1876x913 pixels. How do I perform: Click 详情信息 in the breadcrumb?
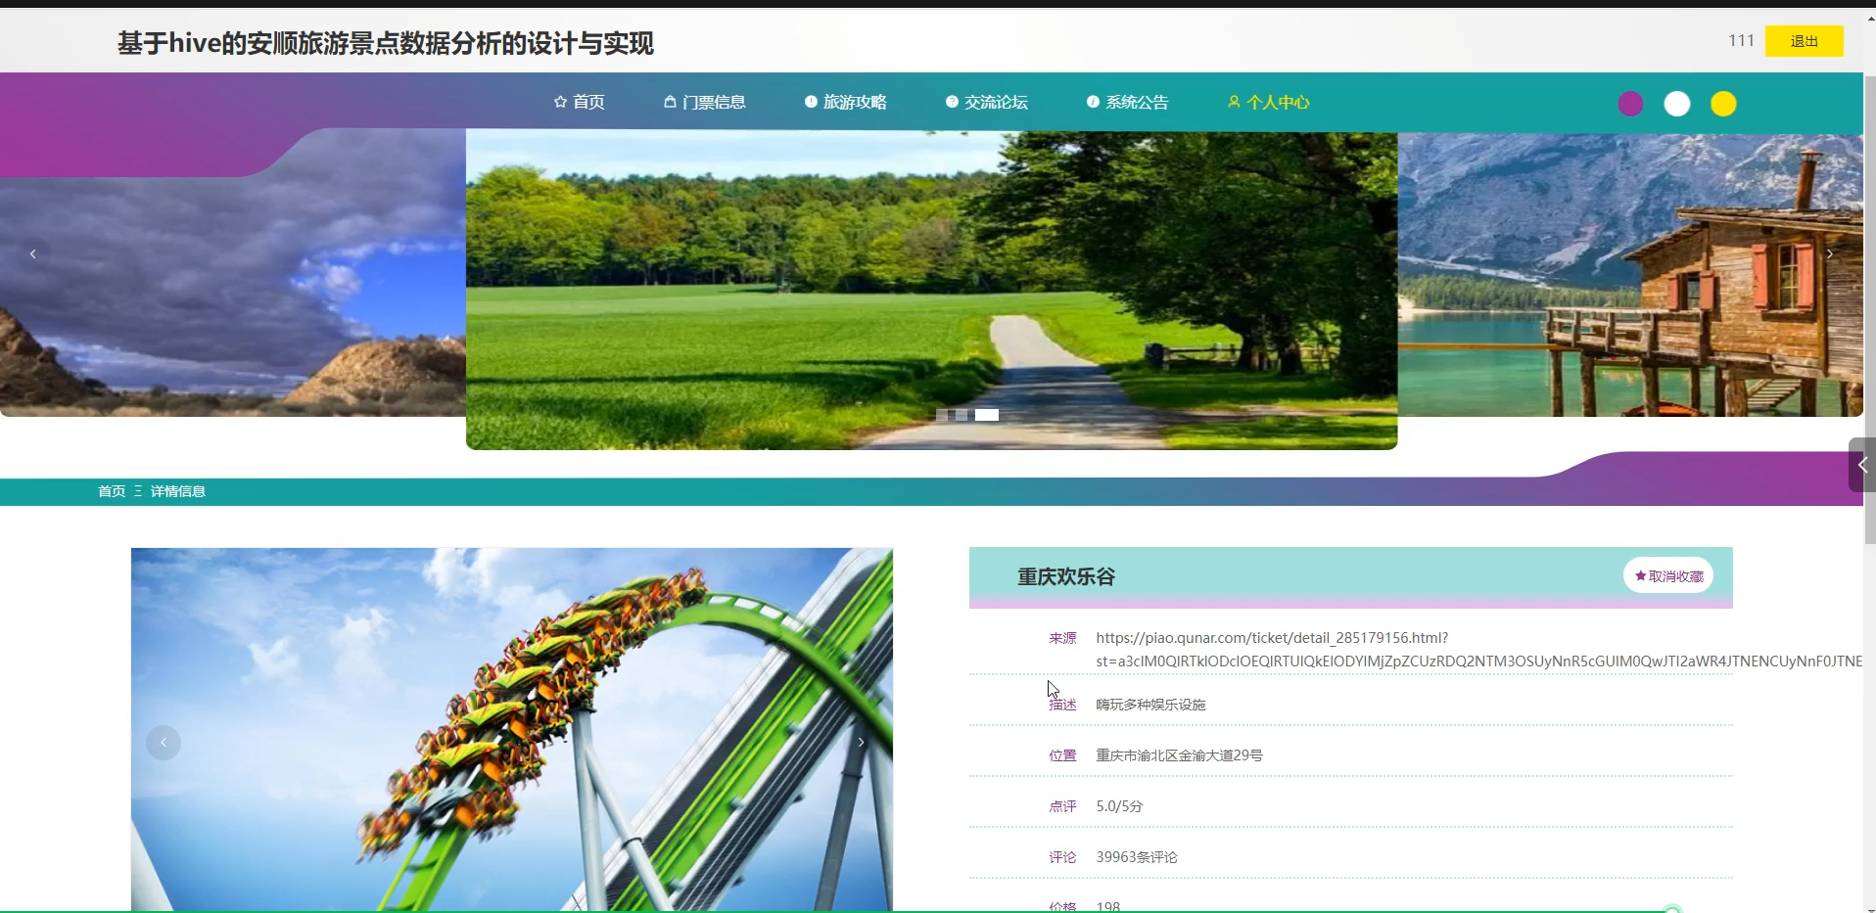178,491
